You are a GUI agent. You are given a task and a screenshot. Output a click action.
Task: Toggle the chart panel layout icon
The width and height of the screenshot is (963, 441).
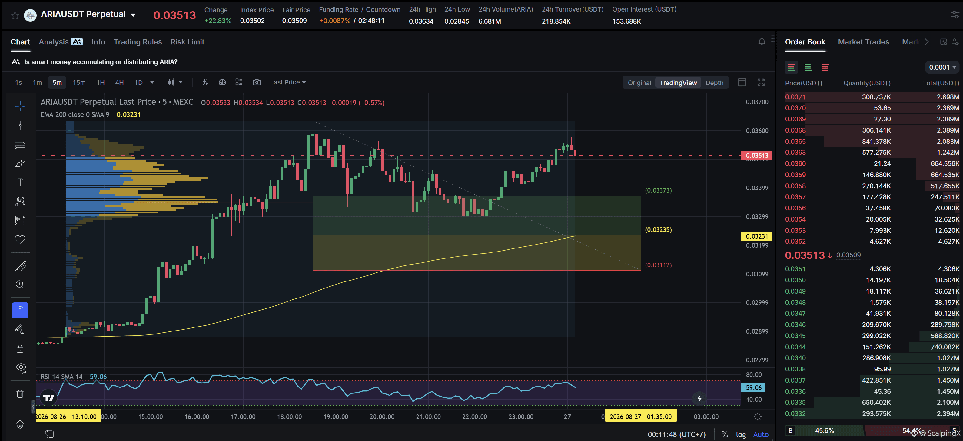coord(742,82)
